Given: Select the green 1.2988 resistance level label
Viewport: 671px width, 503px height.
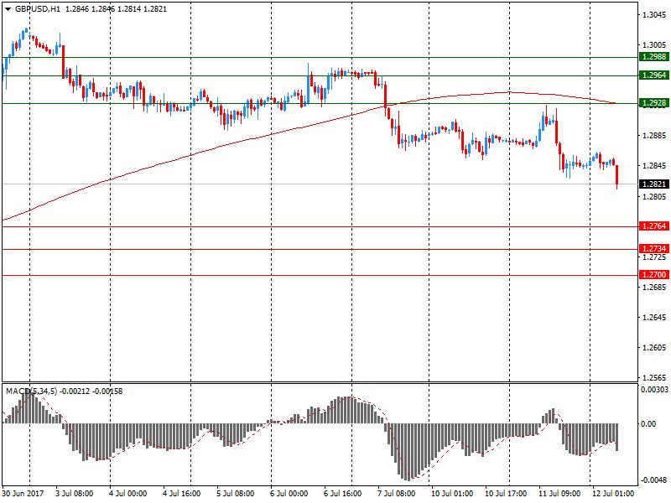Looking at the screenshot, I should (x=653, y=57).
